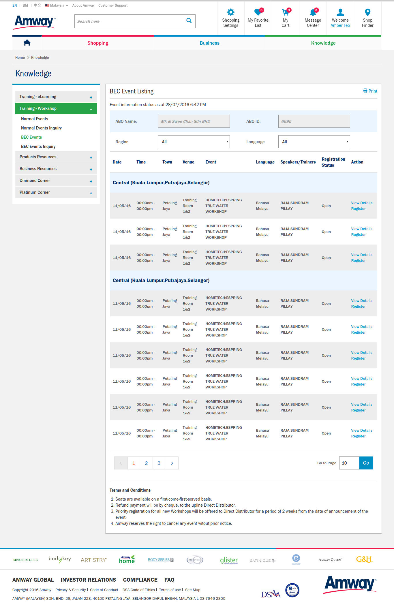Viewport: 394px width, 607px height.
Task: Open My Favorite List heart icon
Action: pyautogui.click(x=258, y=12)
